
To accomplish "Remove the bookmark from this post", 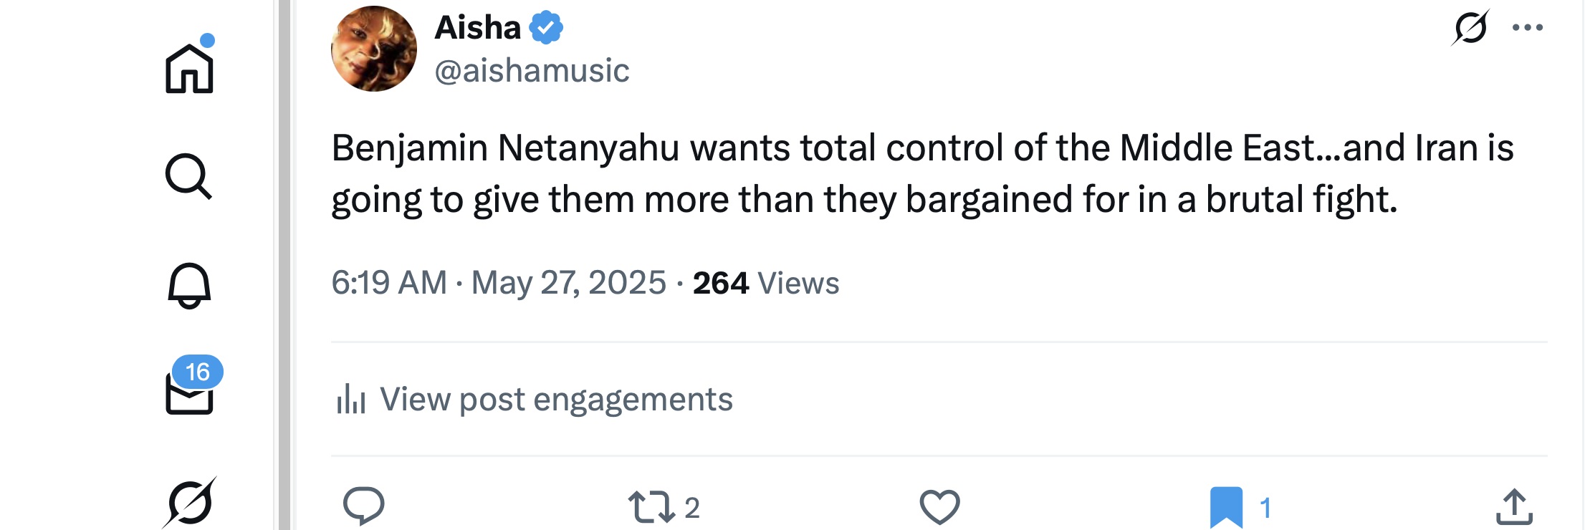I will 1226,506.
